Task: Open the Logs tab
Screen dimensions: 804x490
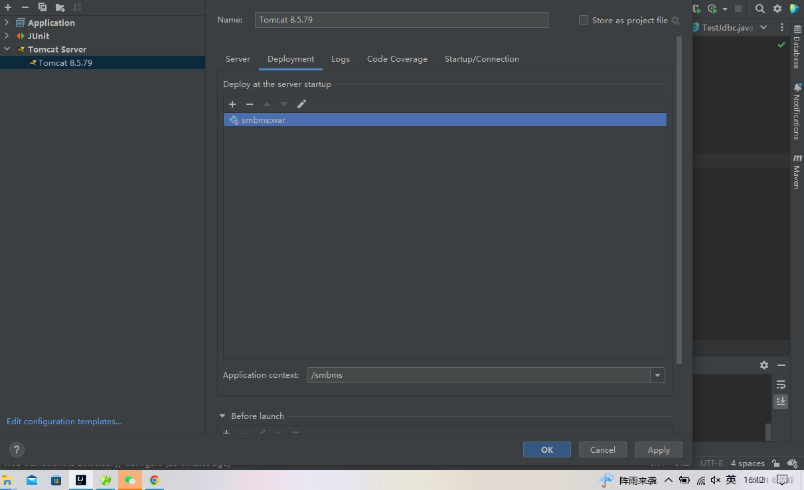Action: click(x=341, y=59)
